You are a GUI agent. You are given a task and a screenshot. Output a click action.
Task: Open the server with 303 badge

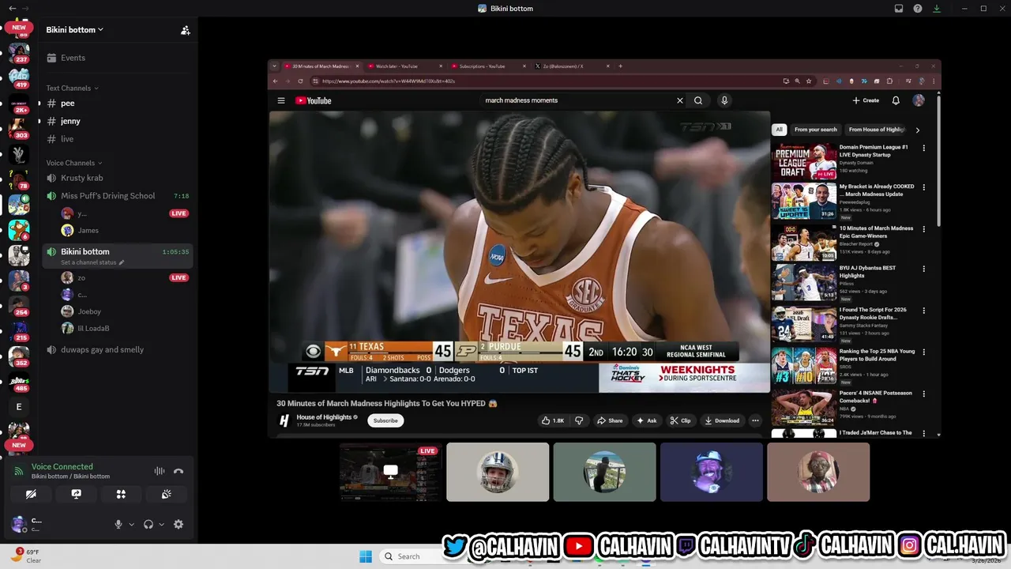(x=19, y=128)
